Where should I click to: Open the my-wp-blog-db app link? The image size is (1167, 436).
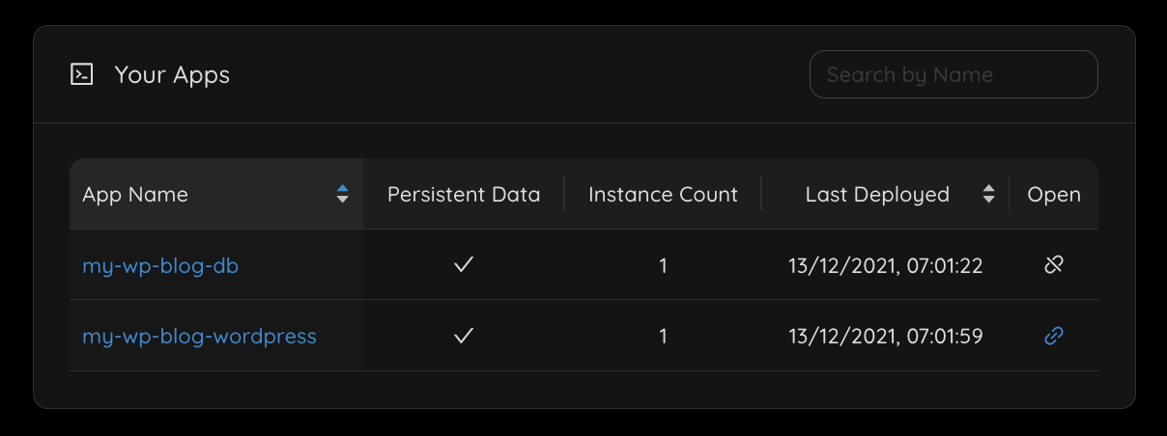pos(160,266)
